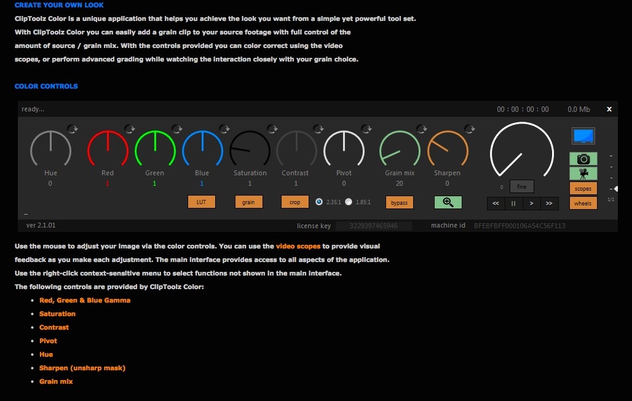Image resolution: width=632 pixels, height=401 pixels.
Task: Click the Grain mix knob dial
Action: click(400, 148)
